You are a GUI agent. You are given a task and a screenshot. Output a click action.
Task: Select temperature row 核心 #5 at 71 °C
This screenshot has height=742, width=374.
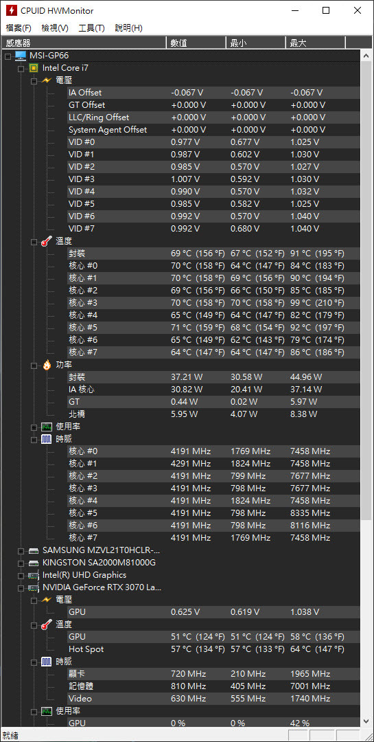(x=213, y=327)
